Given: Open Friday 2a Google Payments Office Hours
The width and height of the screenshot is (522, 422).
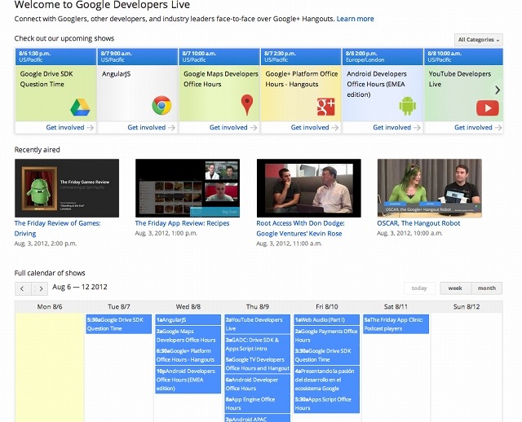Looking at the screenshot, I should [326, 336].
